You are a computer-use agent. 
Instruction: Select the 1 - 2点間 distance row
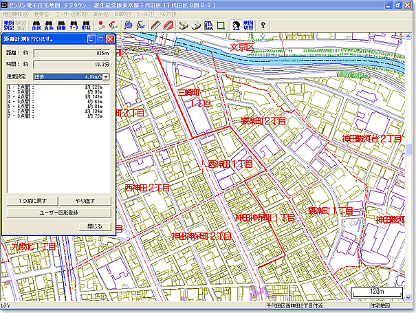(55, 87)
